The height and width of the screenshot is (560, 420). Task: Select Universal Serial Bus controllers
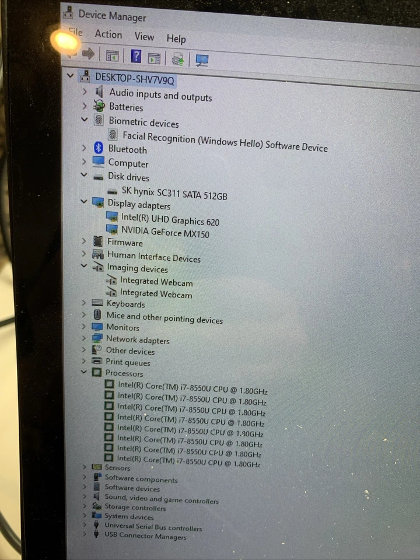click(x=153, y=527)
